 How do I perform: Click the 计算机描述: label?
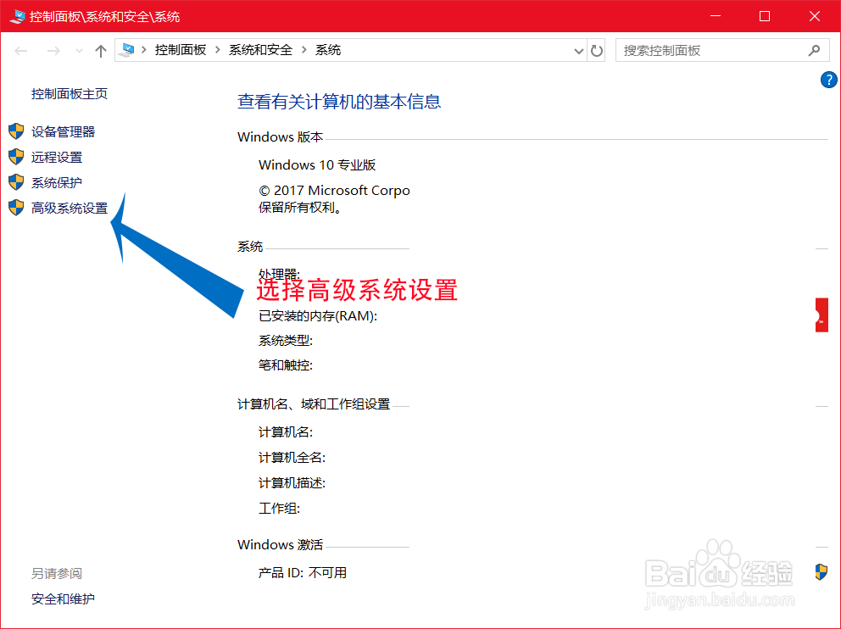point(292,483)
